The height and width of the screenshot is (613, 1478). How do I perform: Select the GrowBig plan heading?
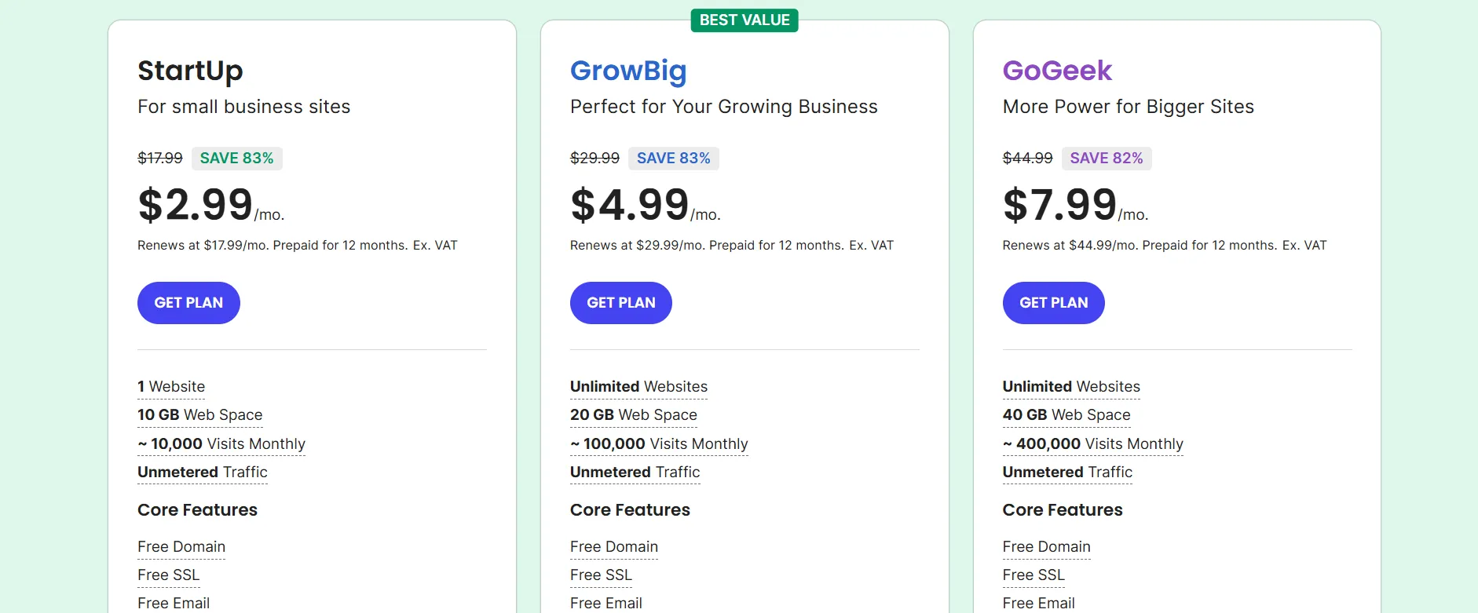click(x=628, y=71)
